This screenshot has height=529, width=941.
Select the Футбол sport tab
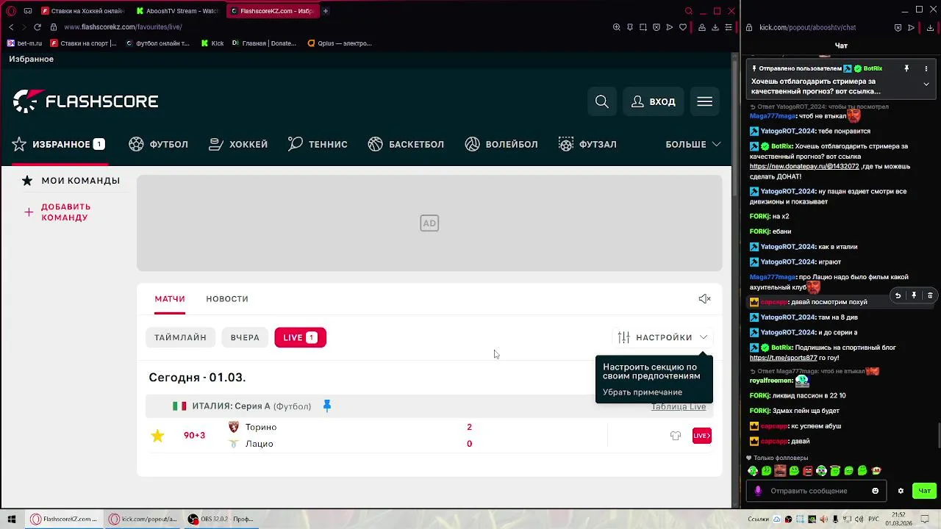158,144
